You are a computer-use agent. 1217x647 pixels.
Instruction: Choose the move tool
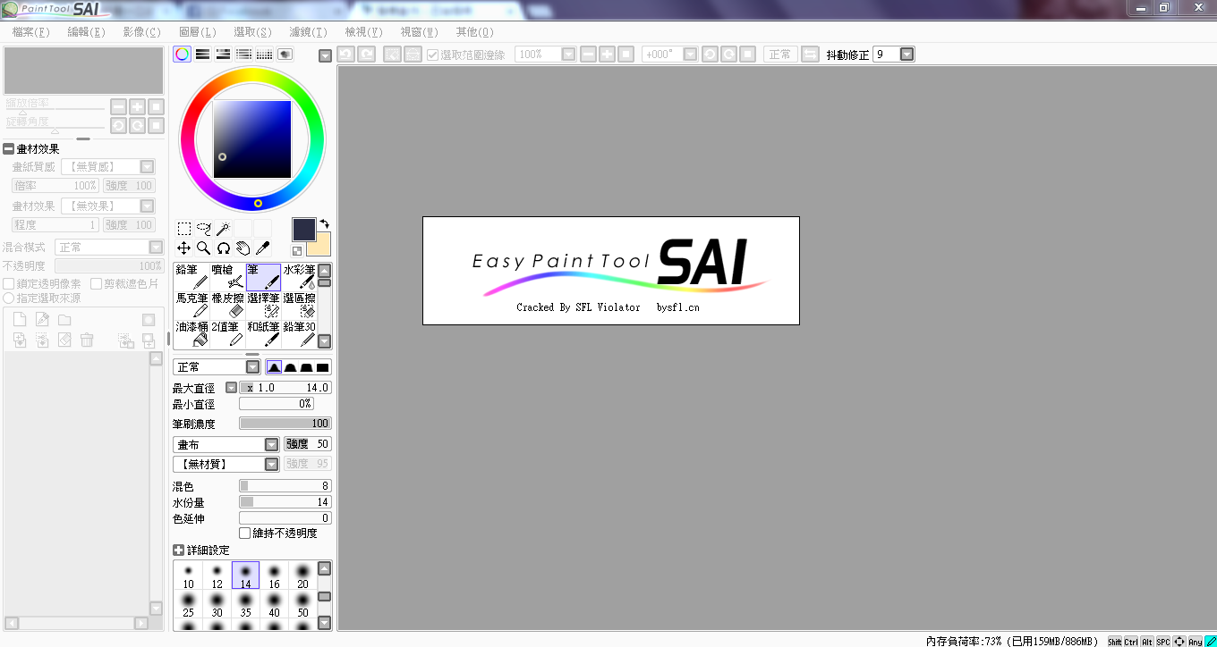coord(183,248)
